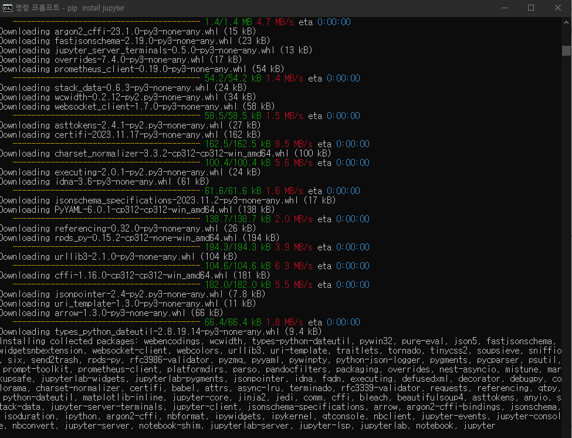Click the types_python_dateutil-2.8.19.14 download line

[161, 332]
